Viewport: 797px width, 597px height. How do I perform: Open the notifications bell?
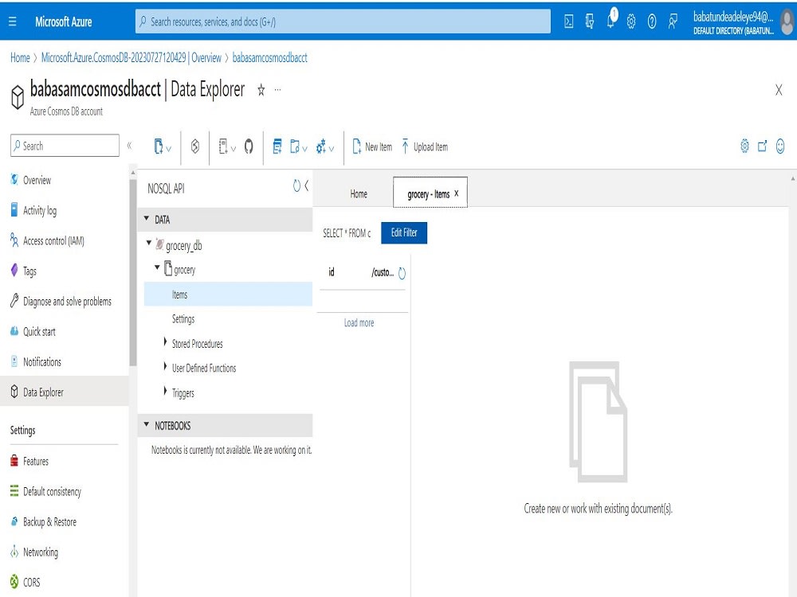pos(611,21)
